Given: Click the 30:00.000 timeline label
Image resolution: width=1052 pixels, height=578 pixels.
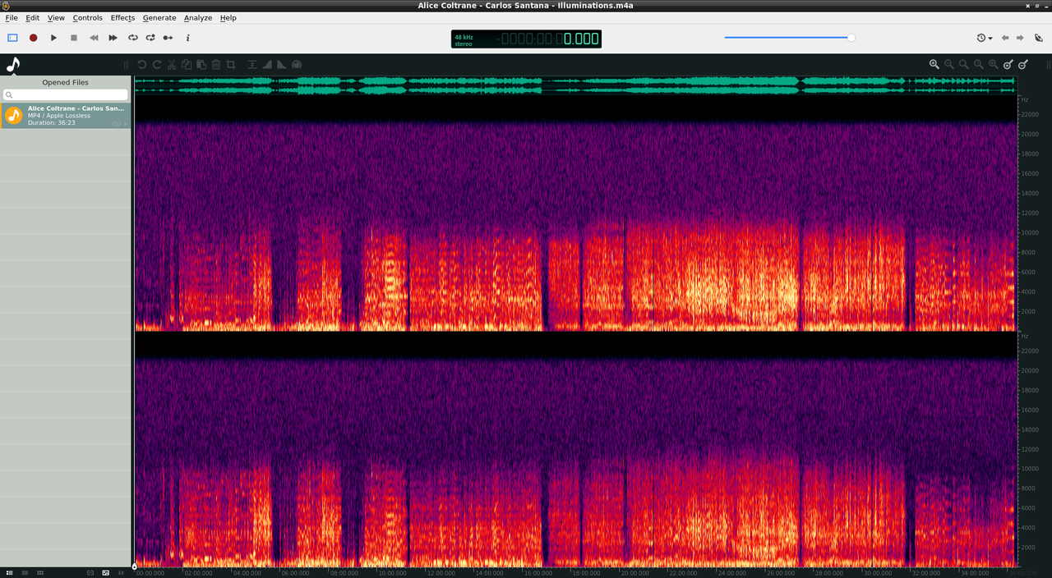Looking at the screenshot, I should 878,573.
